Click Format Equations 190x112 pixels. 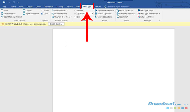point(104,13)
